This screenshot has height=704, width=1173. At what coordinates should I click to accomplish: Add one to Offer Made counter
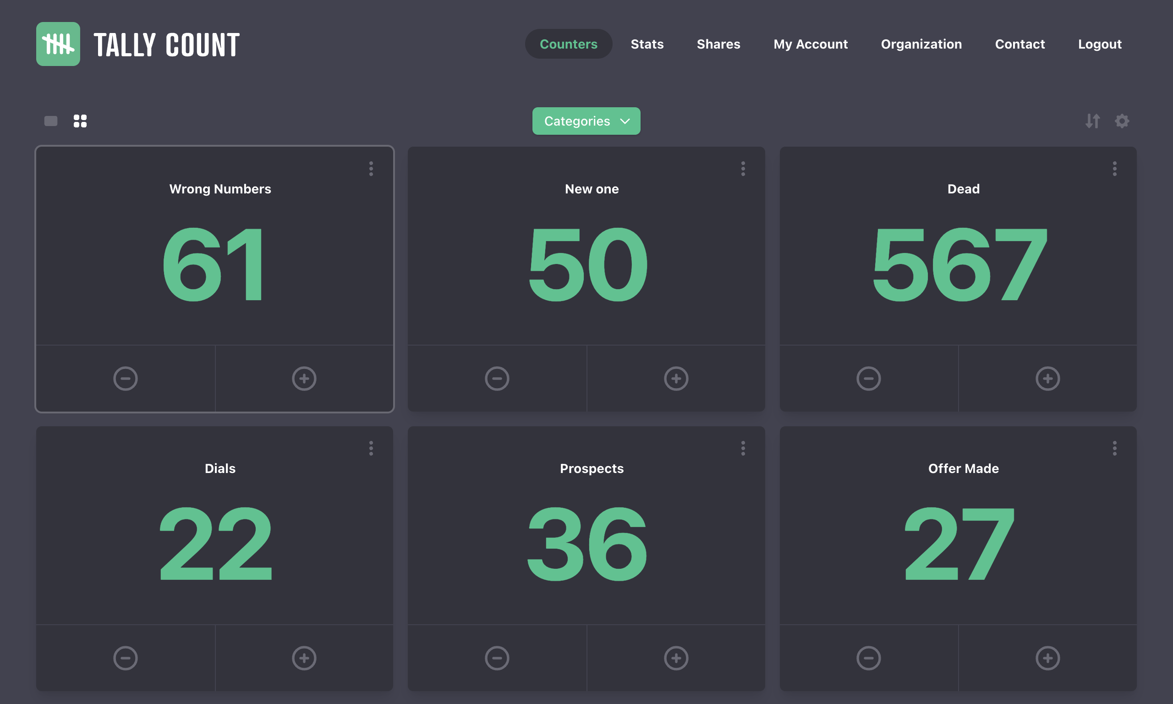coord(1047,658)
